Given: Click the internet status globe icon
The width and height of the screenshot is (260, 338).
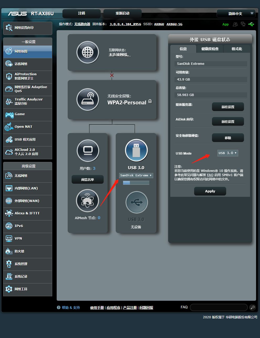Looking at the screenshot, I should click(x=88, y=52).
